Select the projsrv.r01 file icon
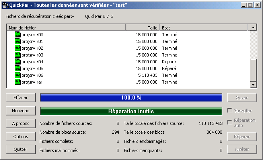The width and height of the screenshot is (263, 160). pyautogui.click(x=18, y=41)
